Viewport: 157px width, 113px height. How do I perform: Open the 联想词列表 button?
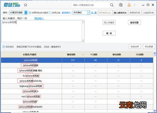(x=135, y=13)
